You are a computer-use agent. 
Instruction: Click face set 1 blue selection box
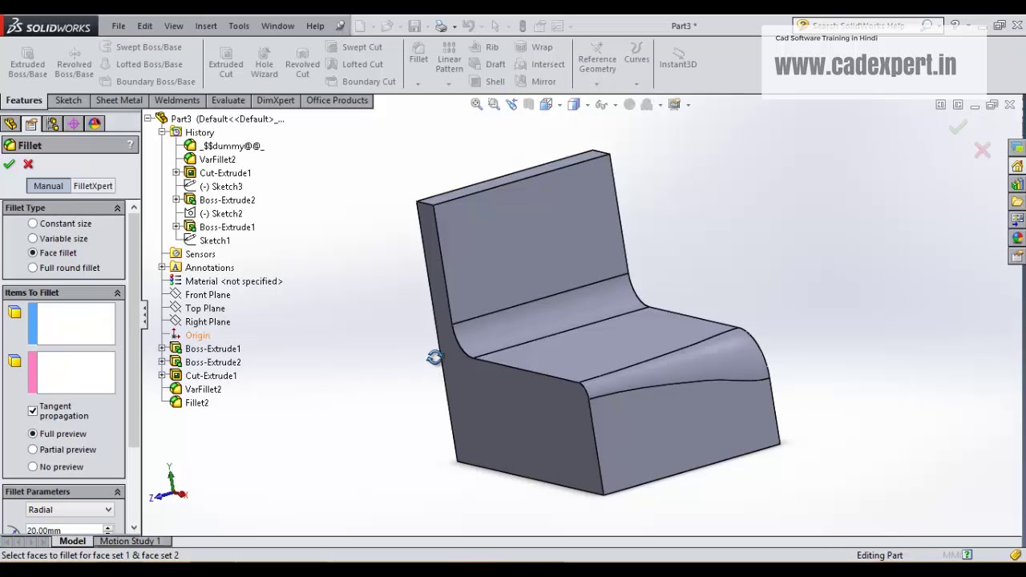pyautogui.click(x=71, y=324)
